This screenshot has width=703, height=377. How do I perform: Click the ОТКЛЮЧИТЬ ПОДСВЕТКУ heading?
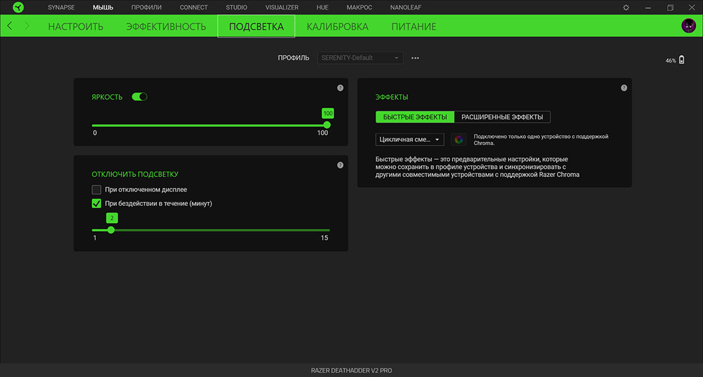click(135, 174)
